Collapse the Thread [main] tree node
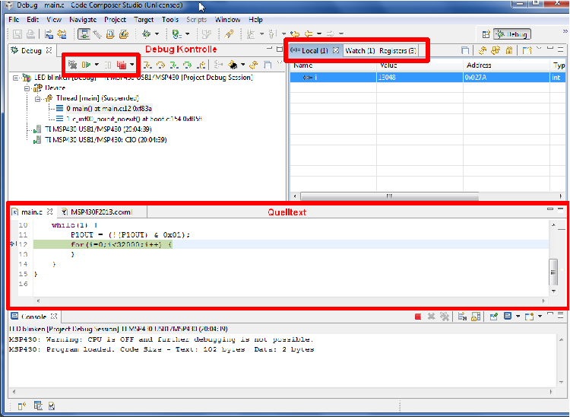The image size is (570, 417). click(x=37, y=98)
